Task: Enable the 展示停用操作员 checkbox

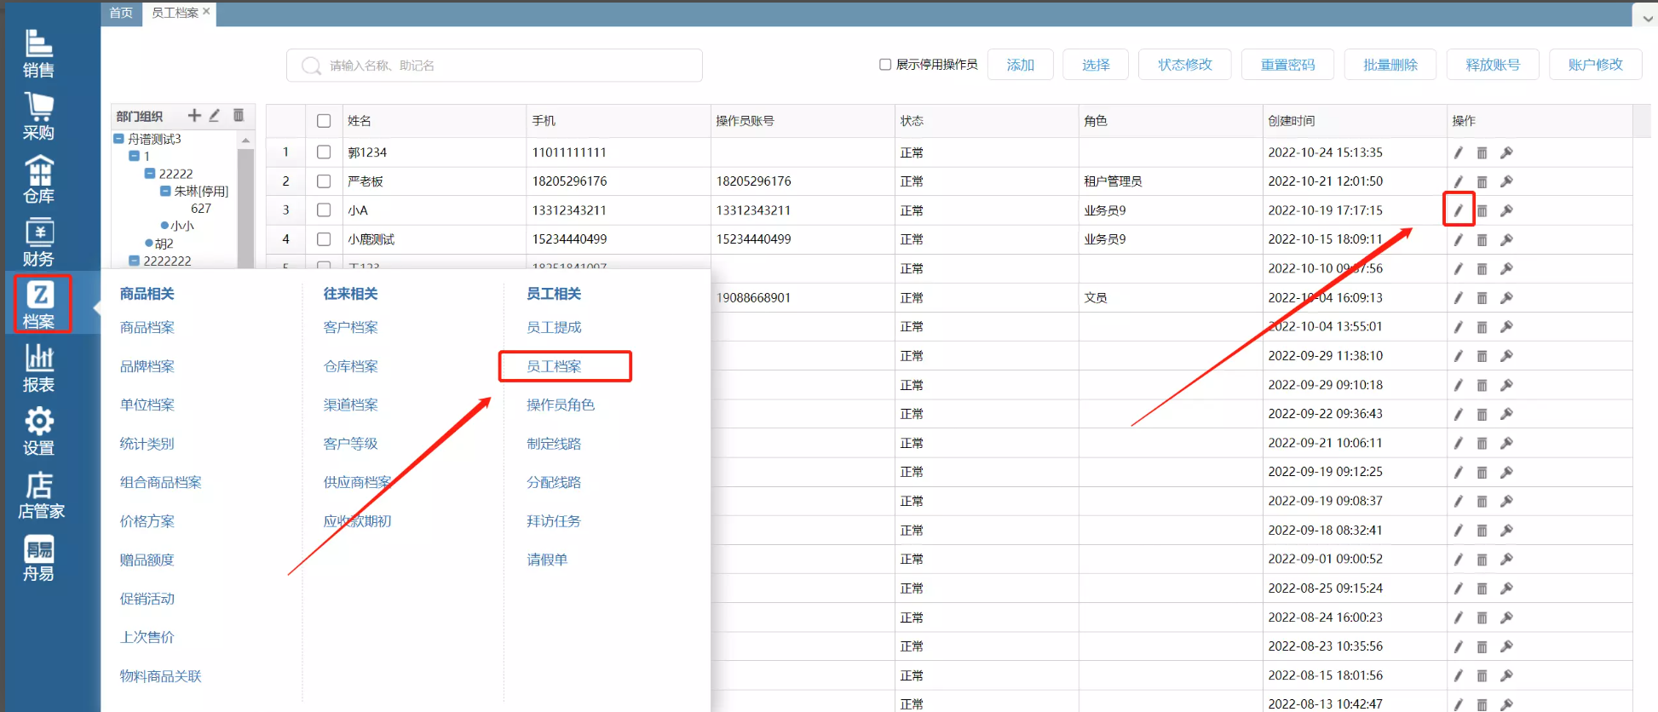Action: 885,65
